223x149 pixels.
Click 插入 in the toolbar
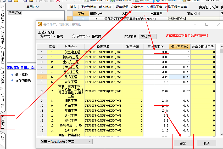coord(73,7)
